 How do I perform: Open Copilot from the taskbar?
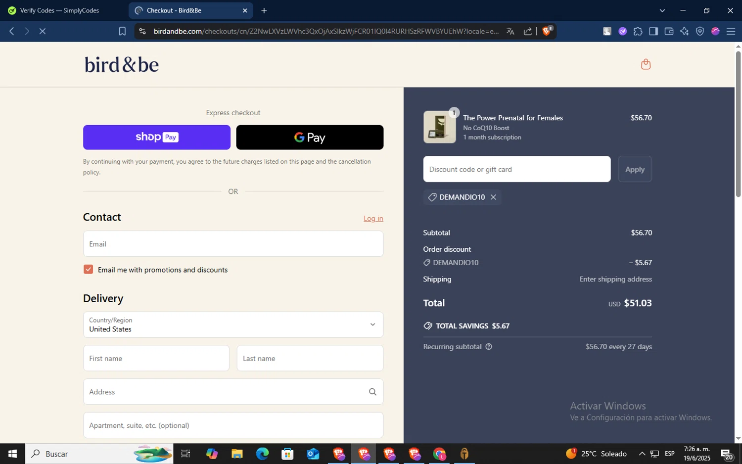coord(212,454)
